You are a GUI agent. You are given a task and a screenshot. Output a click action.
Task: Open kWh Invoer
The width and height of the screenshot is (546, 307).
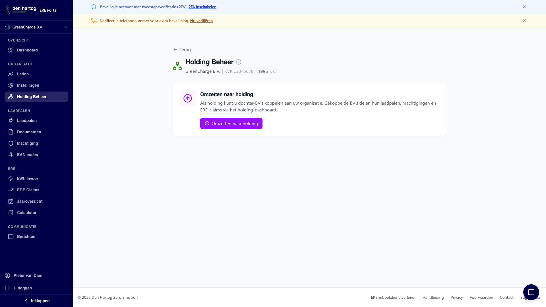36,179
